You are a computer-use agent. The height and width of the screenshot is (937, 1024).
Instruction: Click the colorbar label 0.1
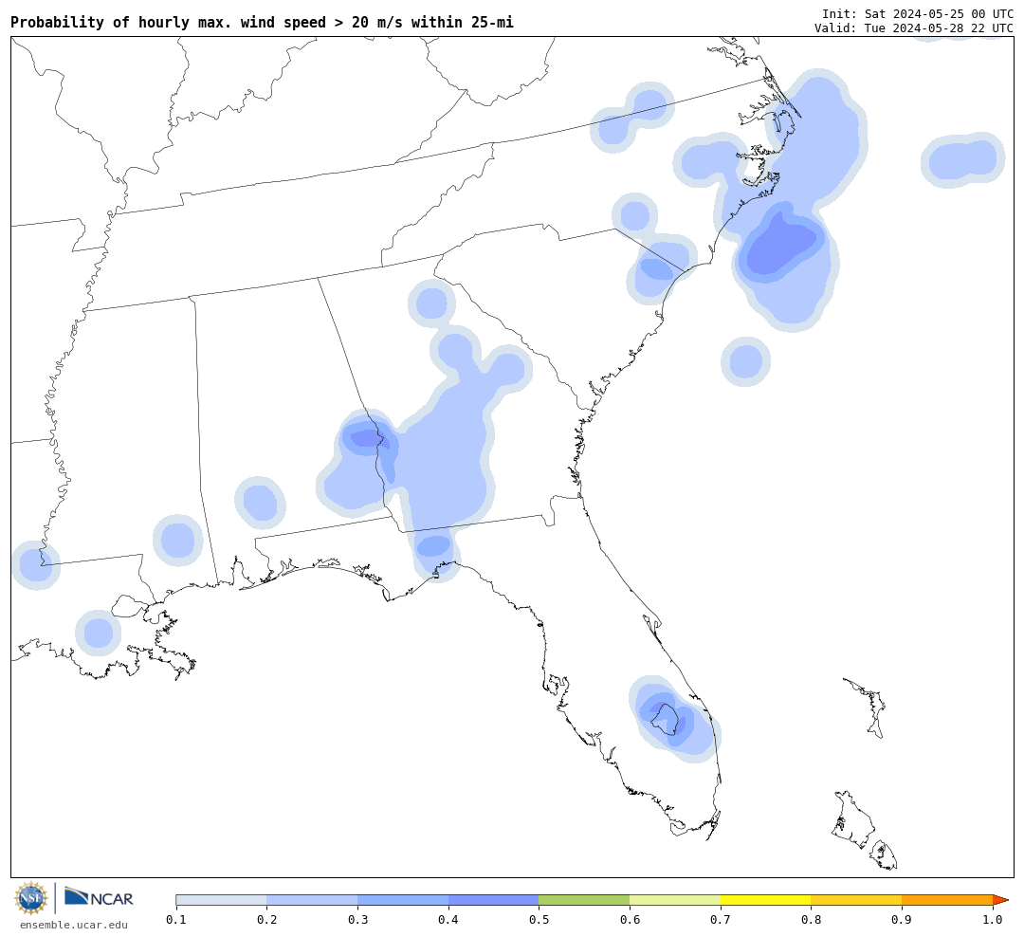[175, 920]
